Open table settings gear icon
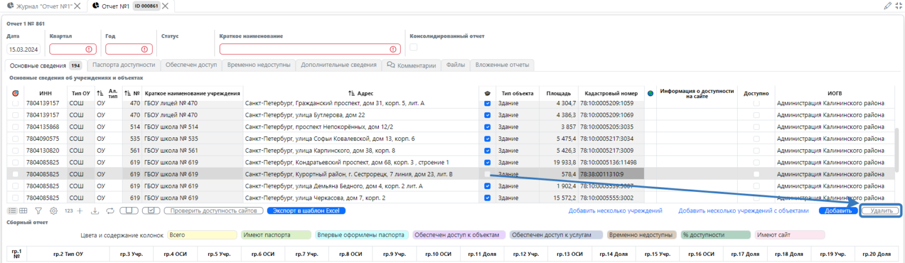This screenshot has height=263, width=905. coord(53,210)
